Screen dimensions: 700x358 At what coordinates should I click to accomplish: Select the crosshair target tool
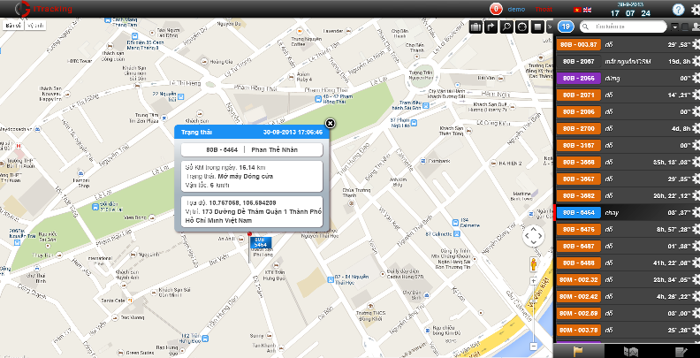[x=521, y=27]
